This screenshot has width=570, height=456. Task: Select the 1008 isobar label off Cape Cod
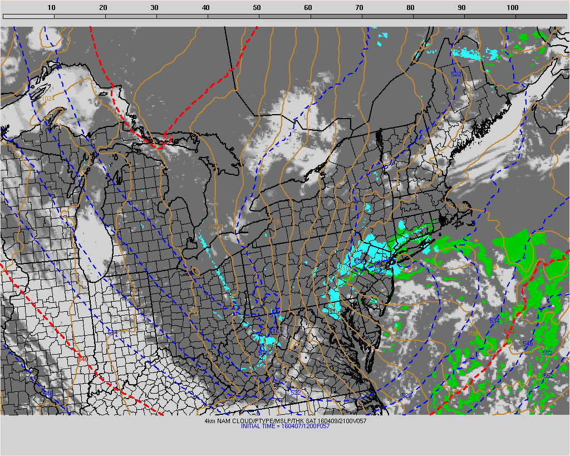[x=461, y=207]
